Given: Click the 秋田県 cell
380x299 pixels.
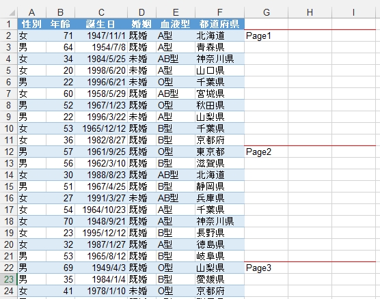Looking at the screenshot, I should coord(220,105).
